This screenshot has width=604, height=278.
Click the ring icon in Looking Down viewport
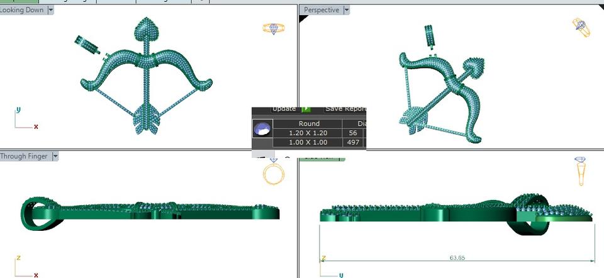274,28
